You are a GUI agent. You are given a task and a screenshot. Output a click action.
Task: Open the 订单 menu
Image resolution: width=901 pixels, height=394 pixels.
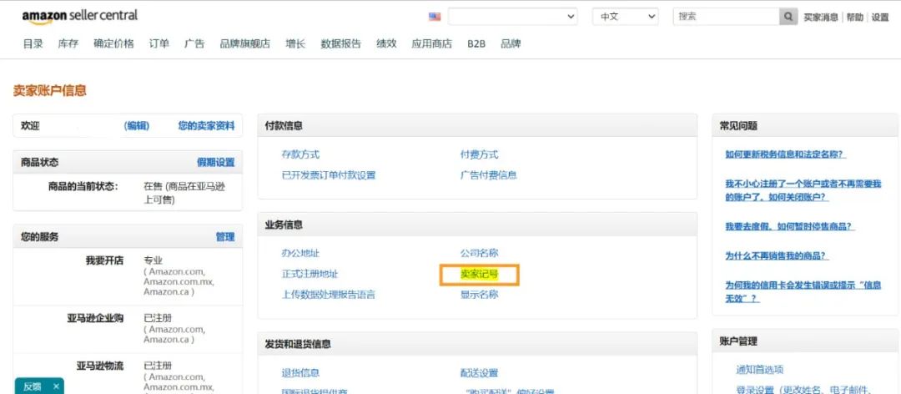coord(159,43)
